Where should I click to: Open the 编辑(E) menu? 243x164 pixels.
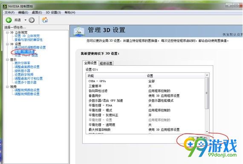click(x=23, y=12)
